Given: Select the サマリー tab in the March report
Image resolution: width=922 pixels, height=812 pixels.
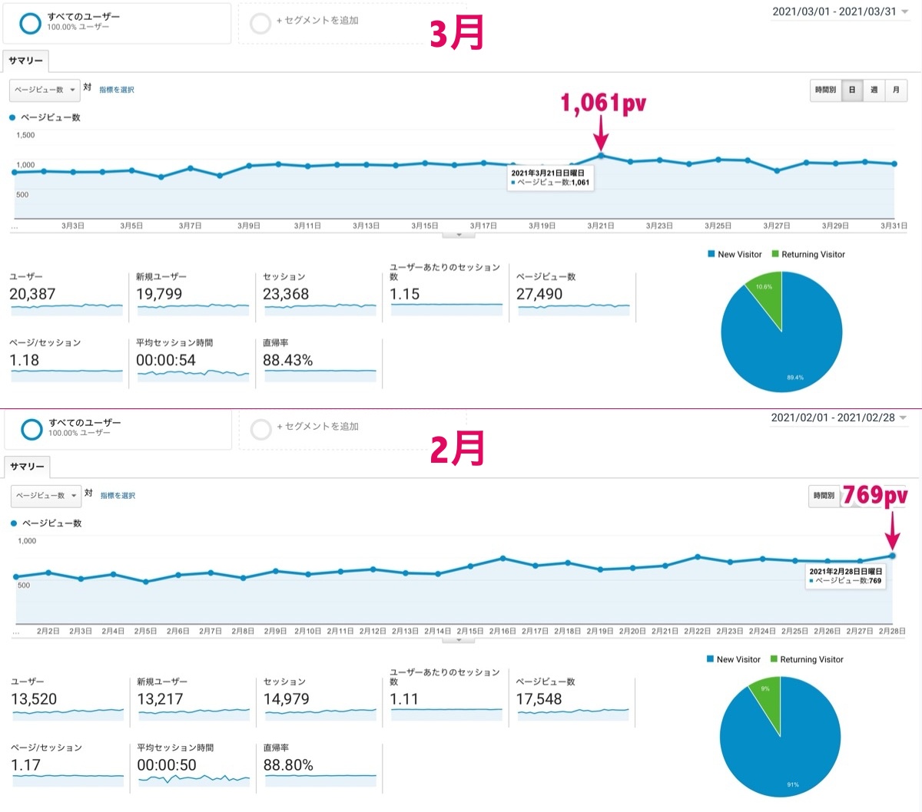Looking at the screenshot, I should tap(26, 61).
